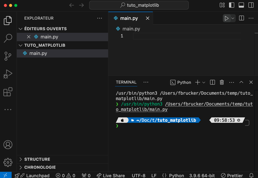This screenshot has height=178, width=258.
Task: Split the terminal panel
Action: pyautogui.click(x=213, y=82)
